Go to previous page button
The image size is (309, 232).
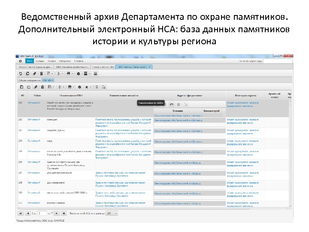[28, 214]
